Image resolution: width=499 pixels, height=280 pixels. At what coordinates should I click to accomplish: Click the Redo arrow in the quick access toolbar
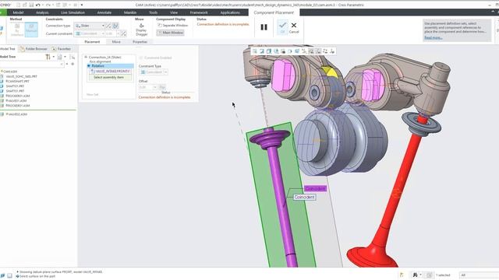[x=48, y=5]
